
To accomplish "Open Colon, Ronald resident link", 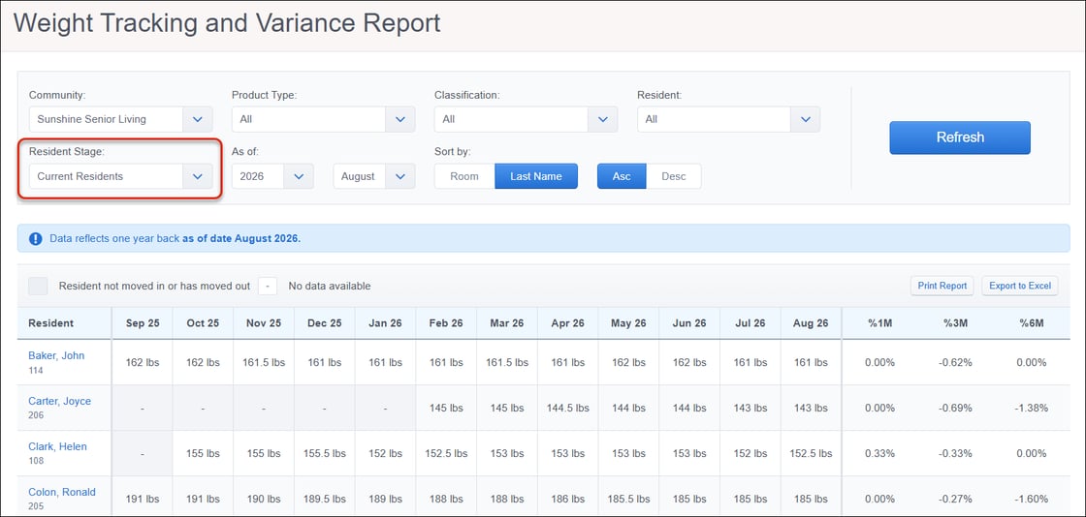I will tap(62, 492).
